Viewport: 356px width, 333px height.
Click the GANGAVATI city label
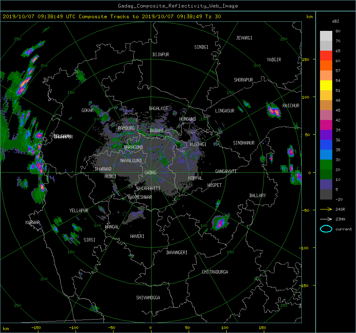coord(226,171)
